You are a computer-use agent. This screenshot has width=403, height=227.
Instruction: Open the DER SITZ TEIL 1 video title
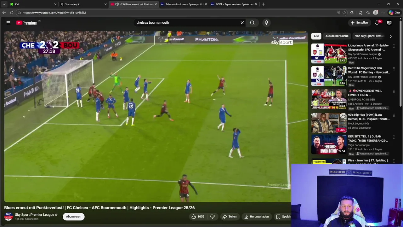coord(368,139)
